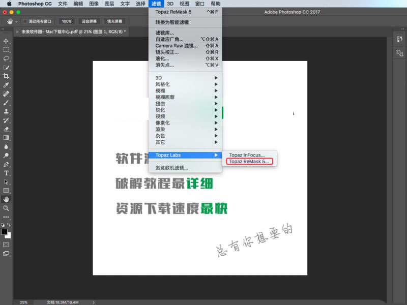Viewport: 407px width, 305px height.
Task: Select the Rectangle shape tool
Action: 6,191
